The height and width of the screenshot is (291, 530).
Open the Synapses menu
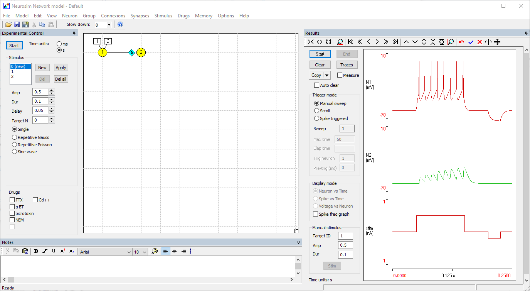point(140,16)
